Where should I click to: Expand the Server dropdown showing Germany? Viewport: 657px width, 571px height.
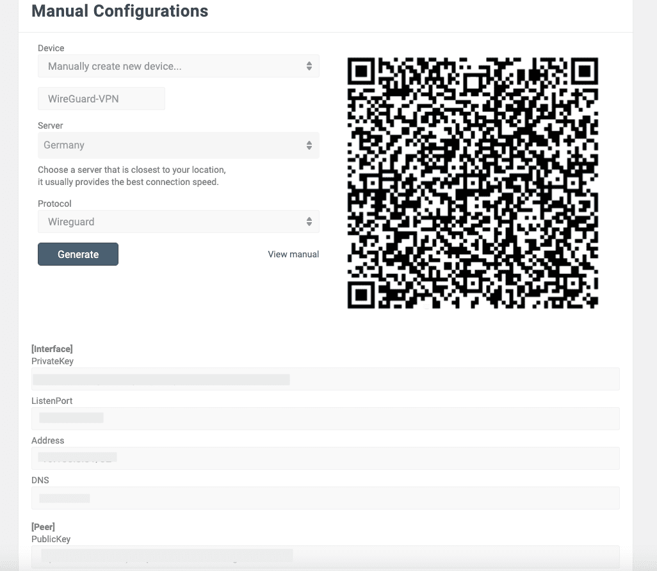pyautogui.click(x=178, y=145)
